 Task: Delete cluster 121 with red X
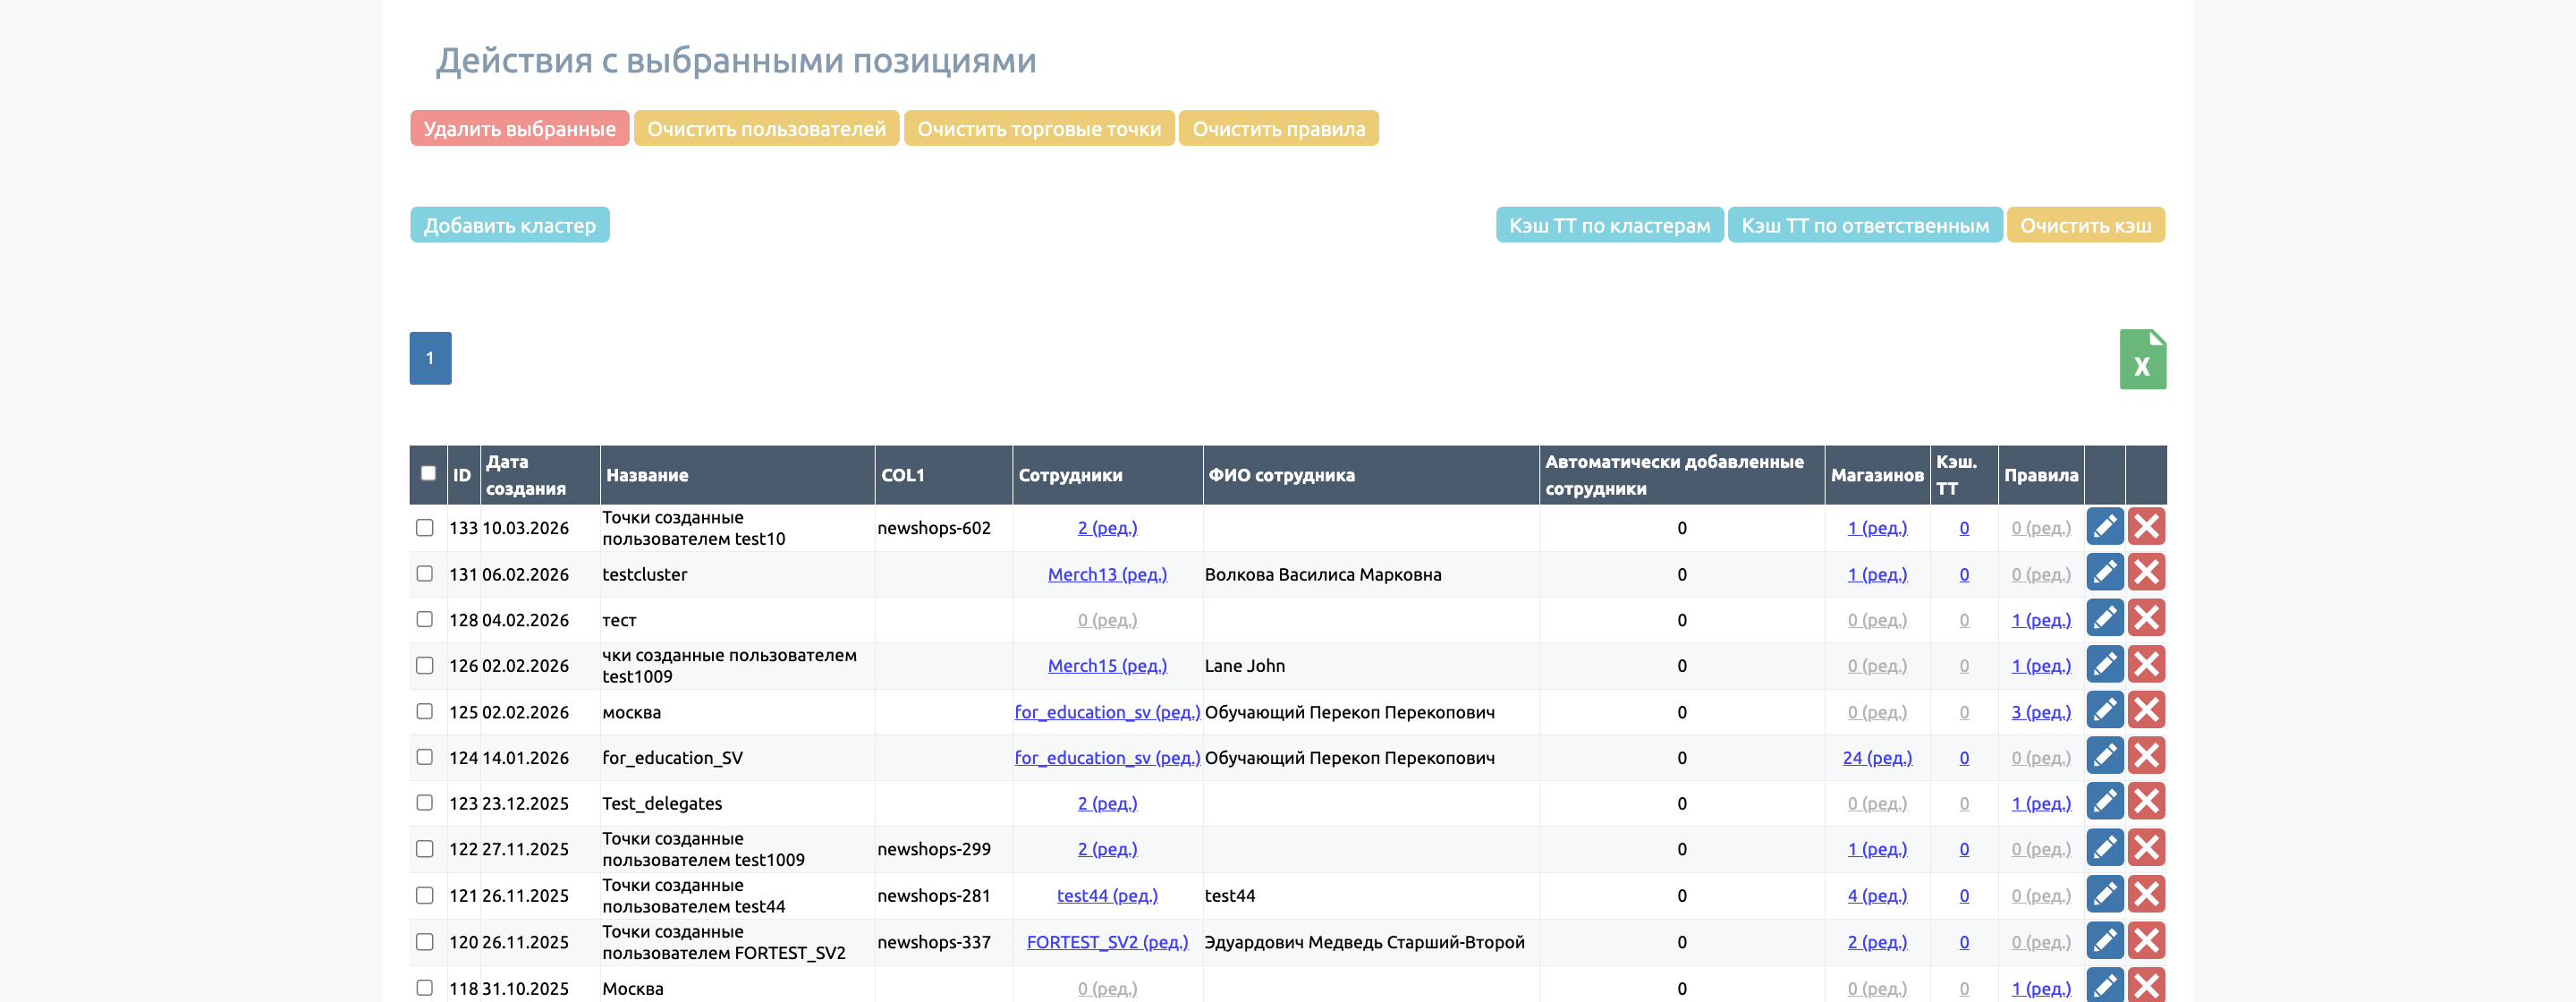2145,895
